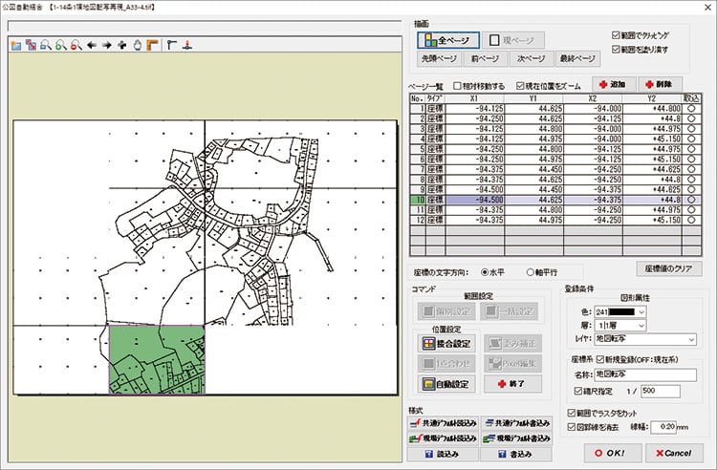The width and height of the screenshot is (717, 470).
Task: Open the 色 color dropdown
Action: (x=640, y=312)
